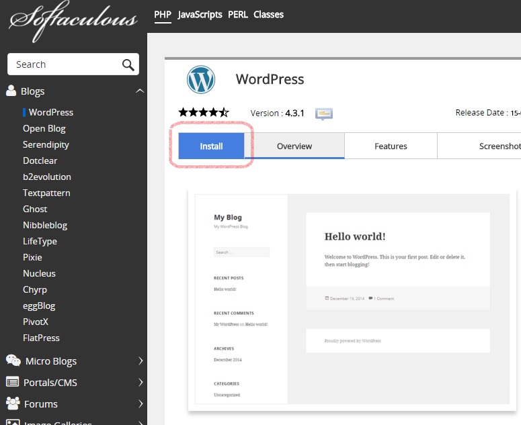The height and width of the screenshot is (425, 521).
Task: Click the Portals/CMS category label
Action: tap(50, 383)
